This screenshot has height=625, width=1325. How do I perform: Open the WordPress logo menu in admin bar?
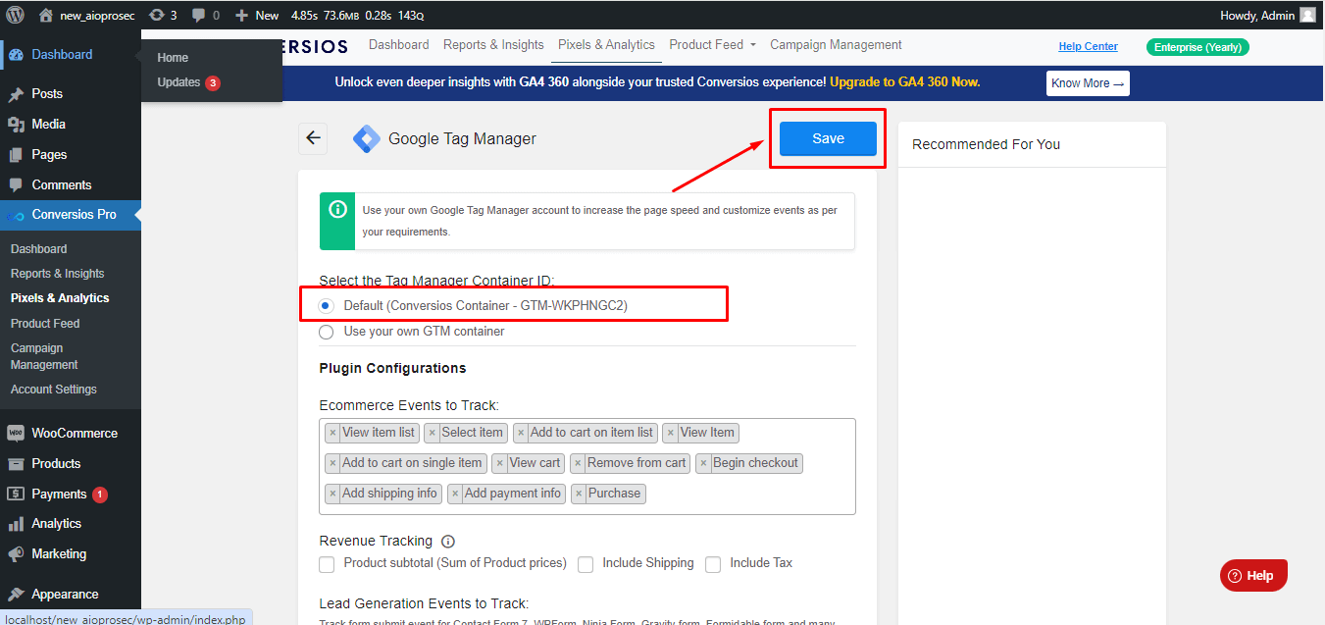[x=18, y=16]
